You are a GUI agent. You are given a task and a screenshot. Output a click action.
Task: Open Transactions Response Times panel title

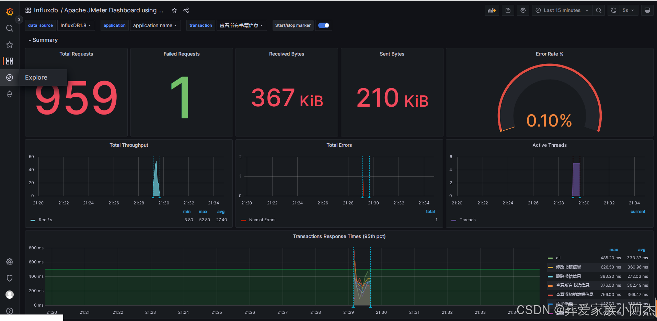[339, 236]
